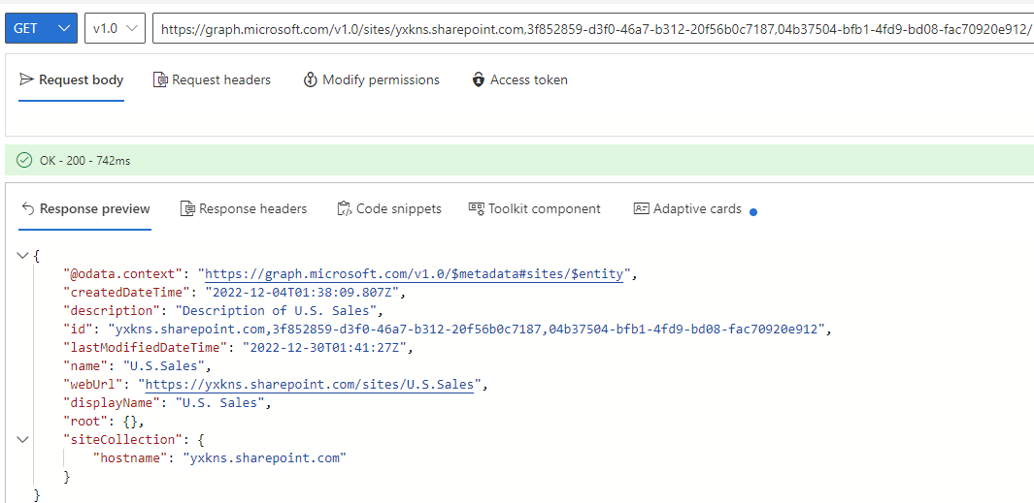This screenshot has height=503, width=1034.
Task: Click the blue dot beside Adaptive cards
Action: tap(753, 212)
